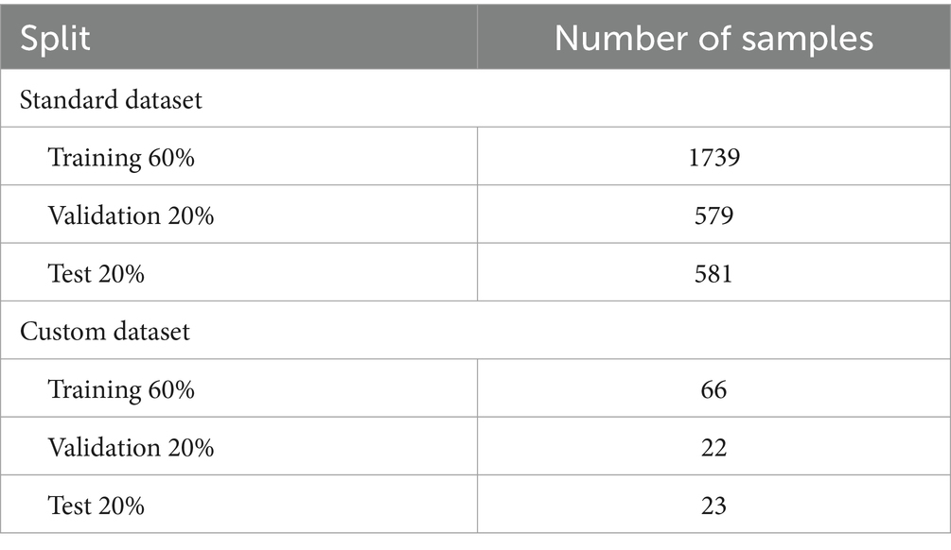Select the cell with value 66
This screenshot has width=951, height=550.
point(713,389)
